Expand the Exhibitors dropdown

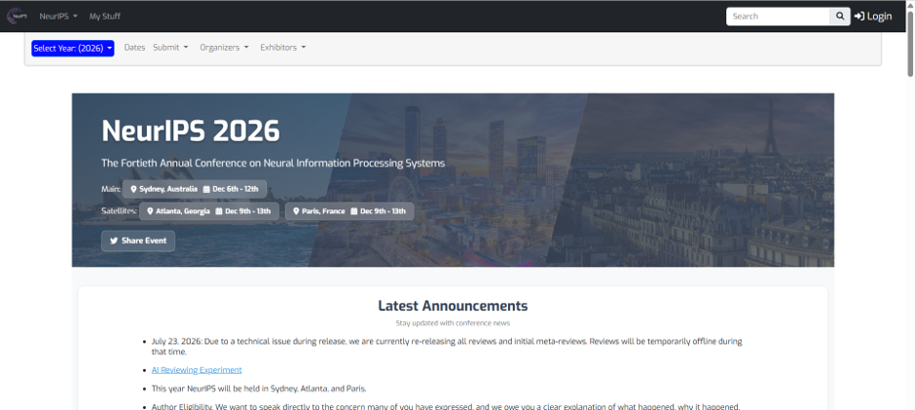(x=283, y=48)
